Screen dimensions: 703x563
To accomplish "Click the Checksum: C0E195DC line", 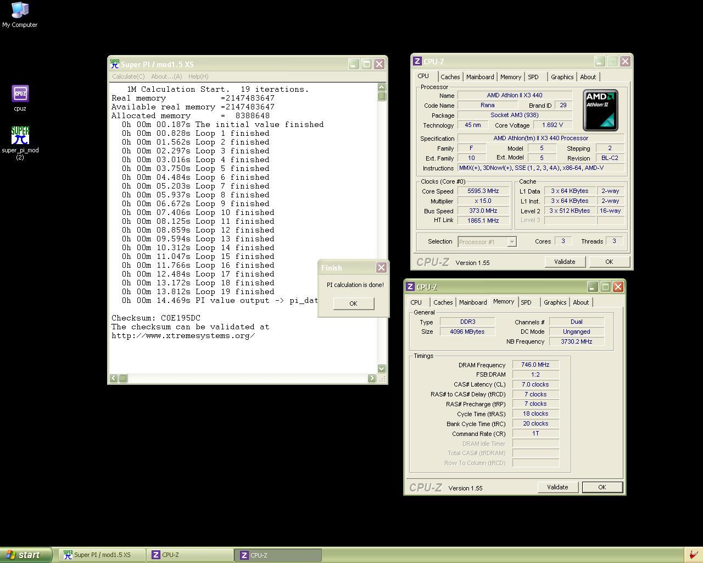I will pos(156,318).
